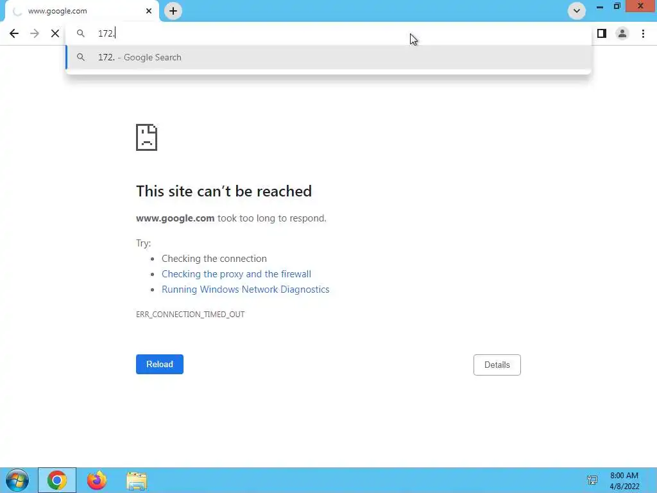Click the sad page error icon
Image resolution: width=657 pixels, height=493 pixels.
click(x=147, y=137)
